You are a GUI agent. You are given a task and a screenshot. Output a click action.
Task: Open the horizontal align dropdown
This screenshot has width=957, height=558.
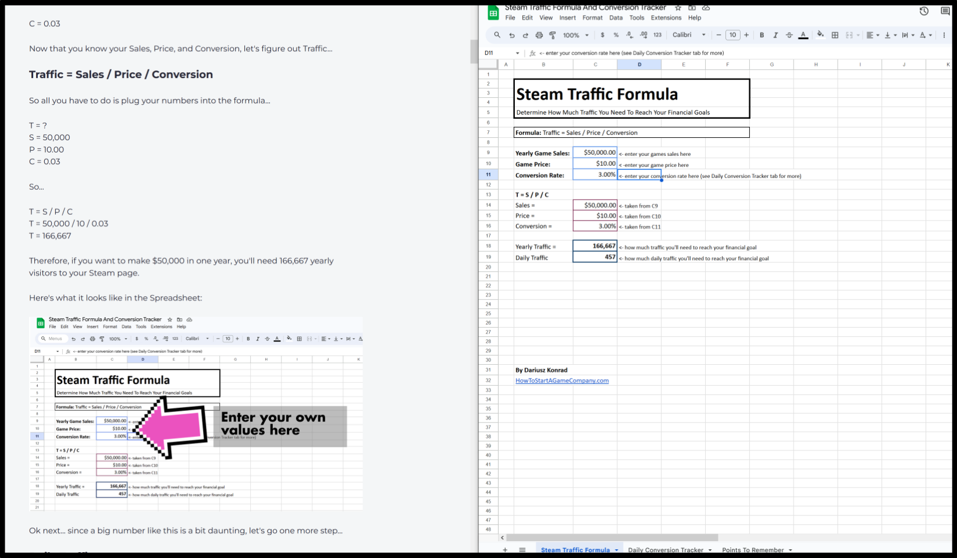pyautogui.click(x=873, y=35)
